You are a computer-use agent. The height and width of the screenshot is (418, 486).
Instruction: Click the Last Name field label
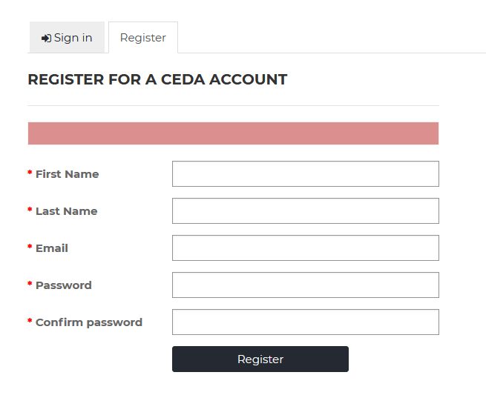point(66,211)
